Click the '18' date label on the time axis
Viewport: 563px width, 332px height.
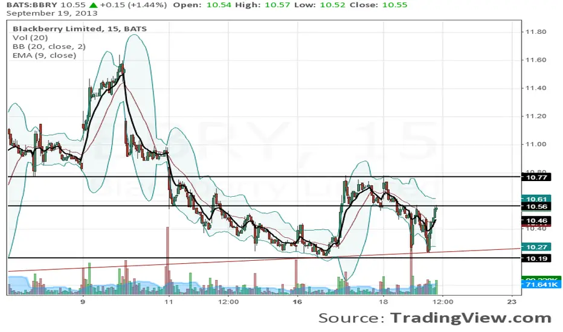click(x=384, y=302)
